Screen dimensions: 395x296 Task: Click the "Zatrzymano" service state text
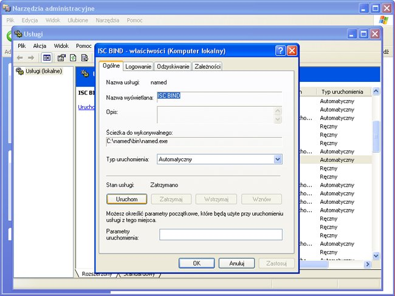[x=164, y=185]
